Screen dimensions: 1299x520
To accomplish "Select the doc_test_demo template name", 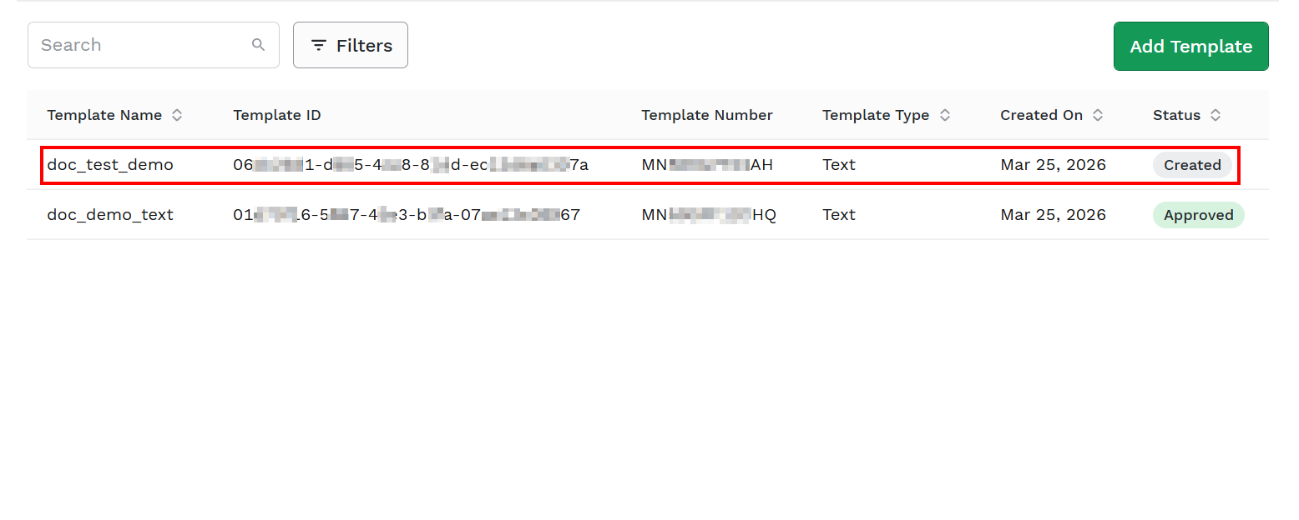I will [110, 165].
